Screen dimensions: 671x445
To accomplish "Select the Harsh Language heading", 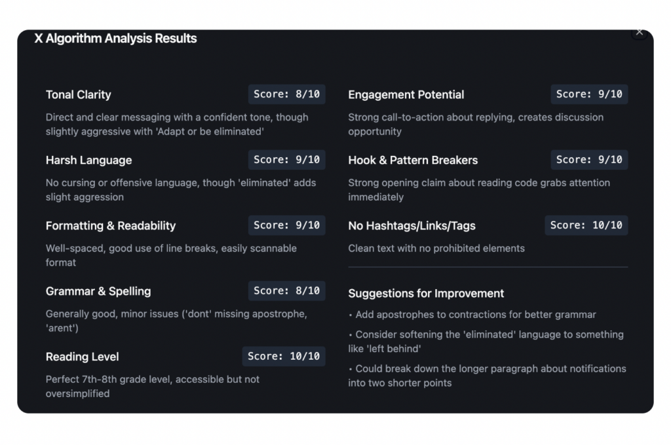I will (x=88, y=161).
